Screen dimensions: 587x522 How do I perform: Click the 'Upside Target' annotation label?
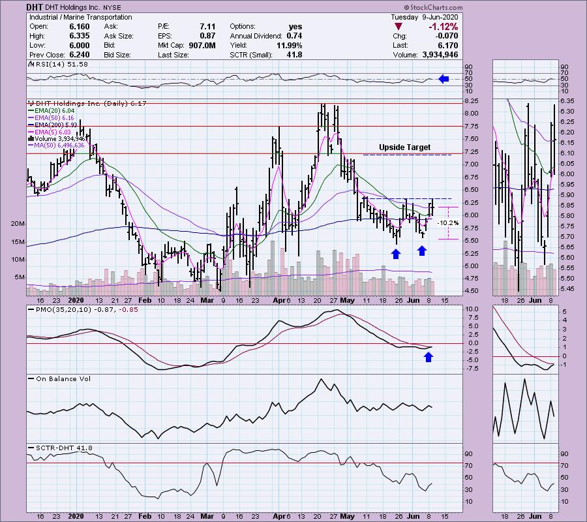click(404, 147)
